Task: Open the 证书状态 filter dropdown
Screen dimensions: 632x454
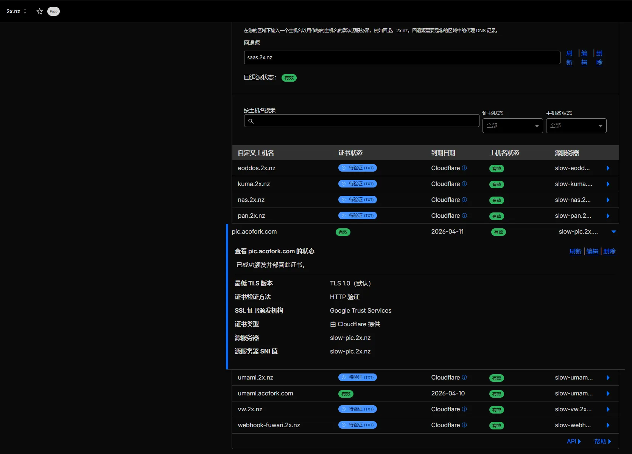Action: 512,126
